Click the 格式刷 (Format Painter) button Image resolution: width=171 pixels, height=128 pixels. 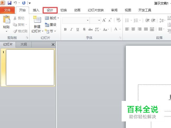(20, 31)
